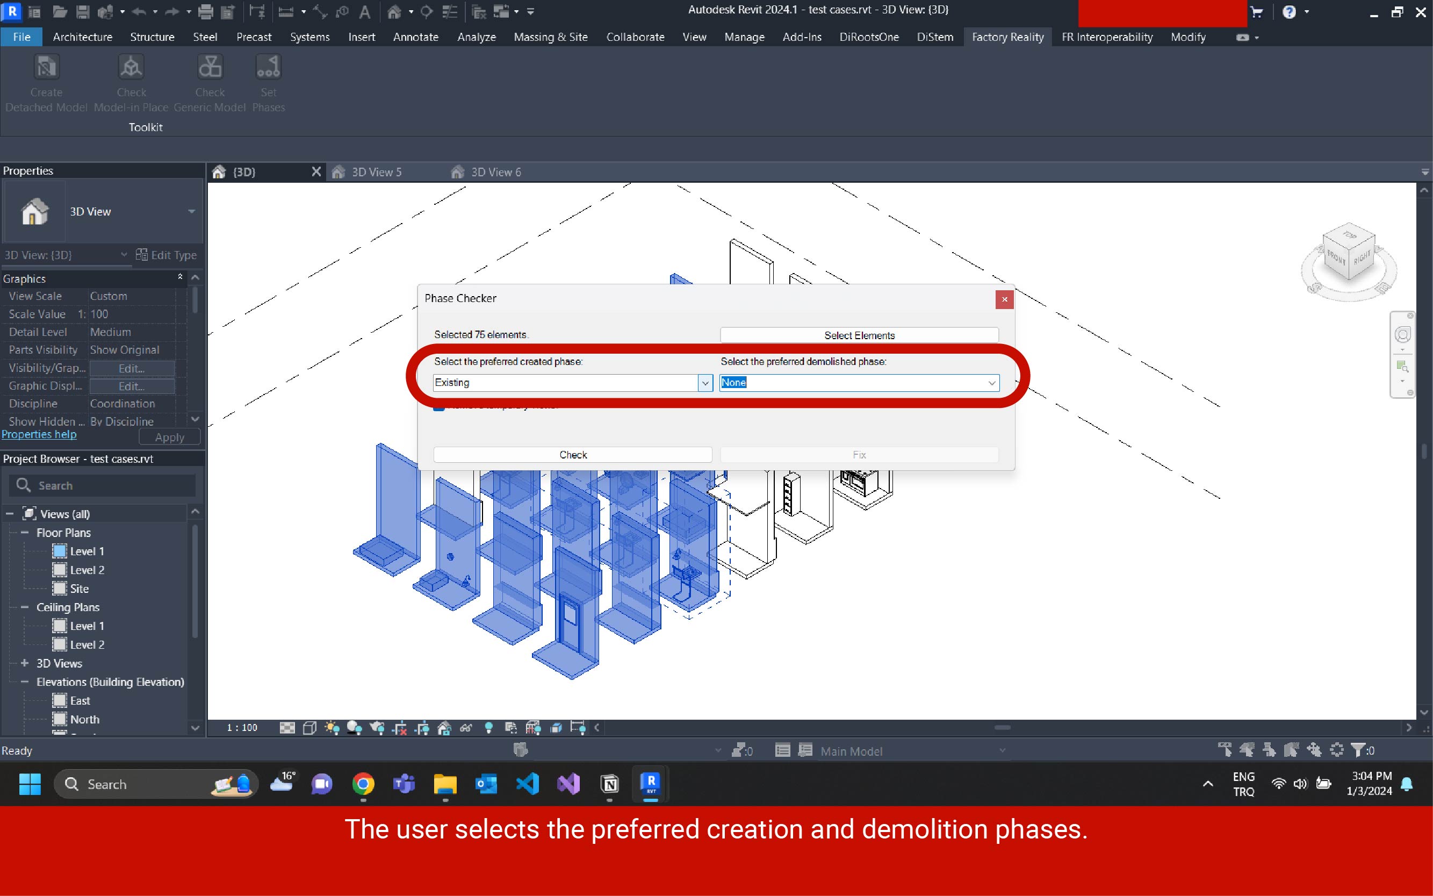Open preferred created phase dropdown
The image size is (1433, 896).
click(704, 383)
